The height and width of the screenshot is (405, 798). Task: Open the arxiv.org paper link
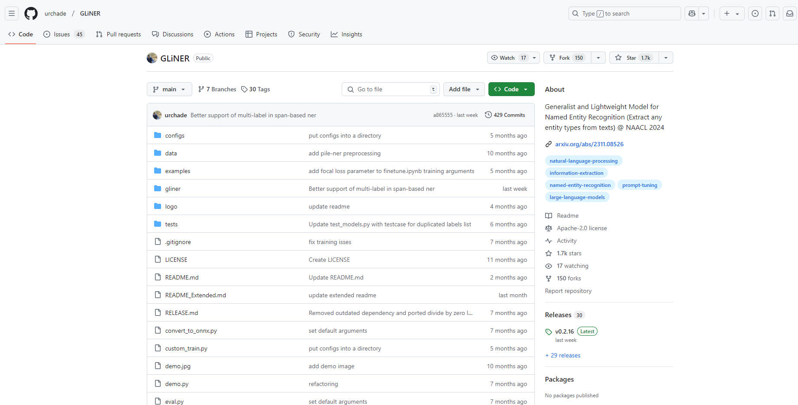[x=589, y=144]
